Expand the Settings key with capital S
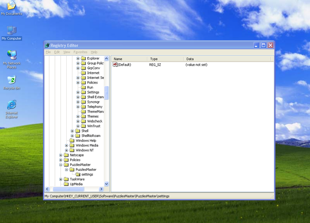The height and width of the screenshot is (223, 310). (78, 92)
